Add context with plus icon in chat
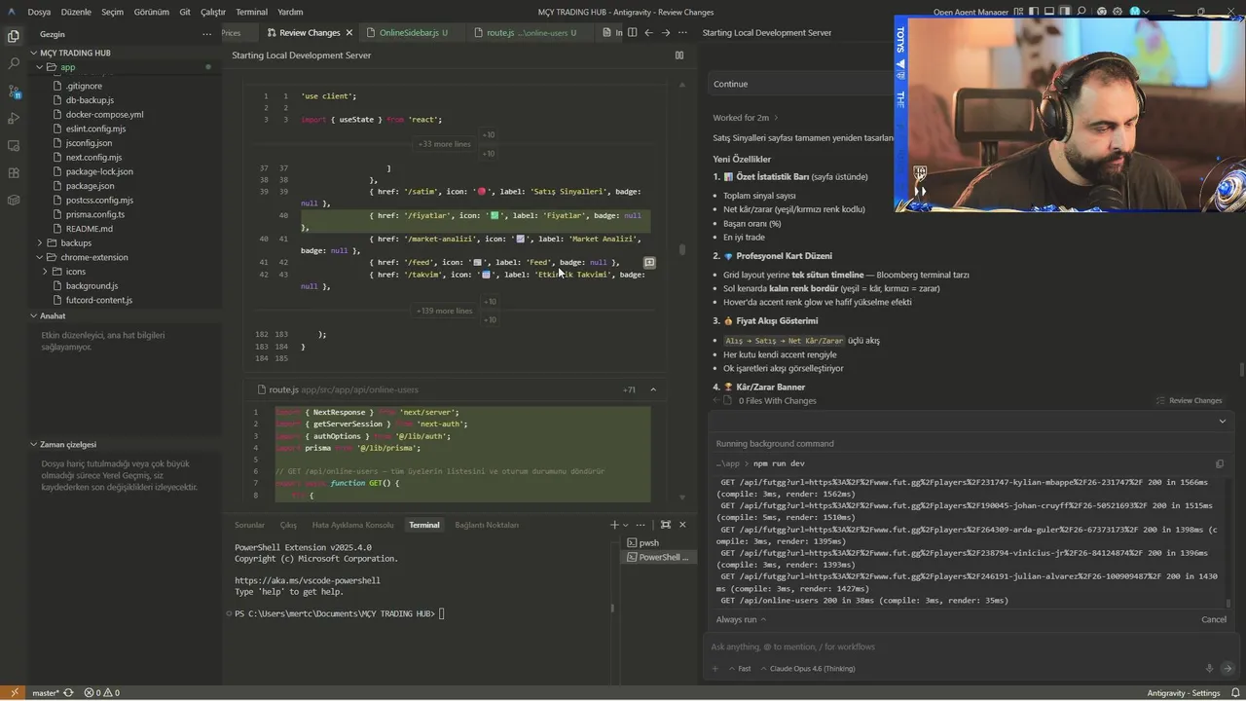This screenshot has height=701, width=1246. [715, 669]
